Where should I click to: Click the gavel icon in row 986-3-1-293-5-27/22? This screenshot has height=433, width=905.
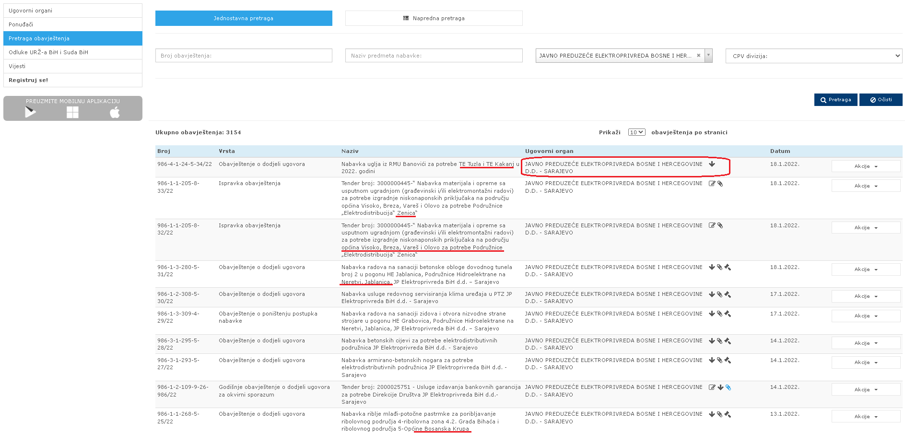[x=728, y=360]
